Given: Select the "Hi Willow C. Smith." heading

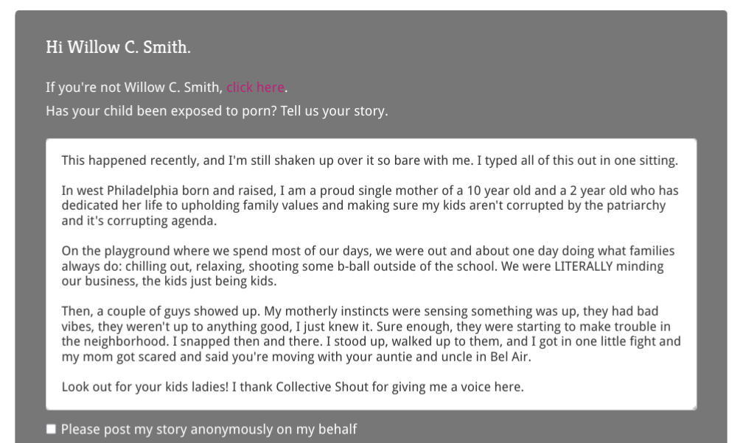Looking at the screenshot, I should coord(118,47).
